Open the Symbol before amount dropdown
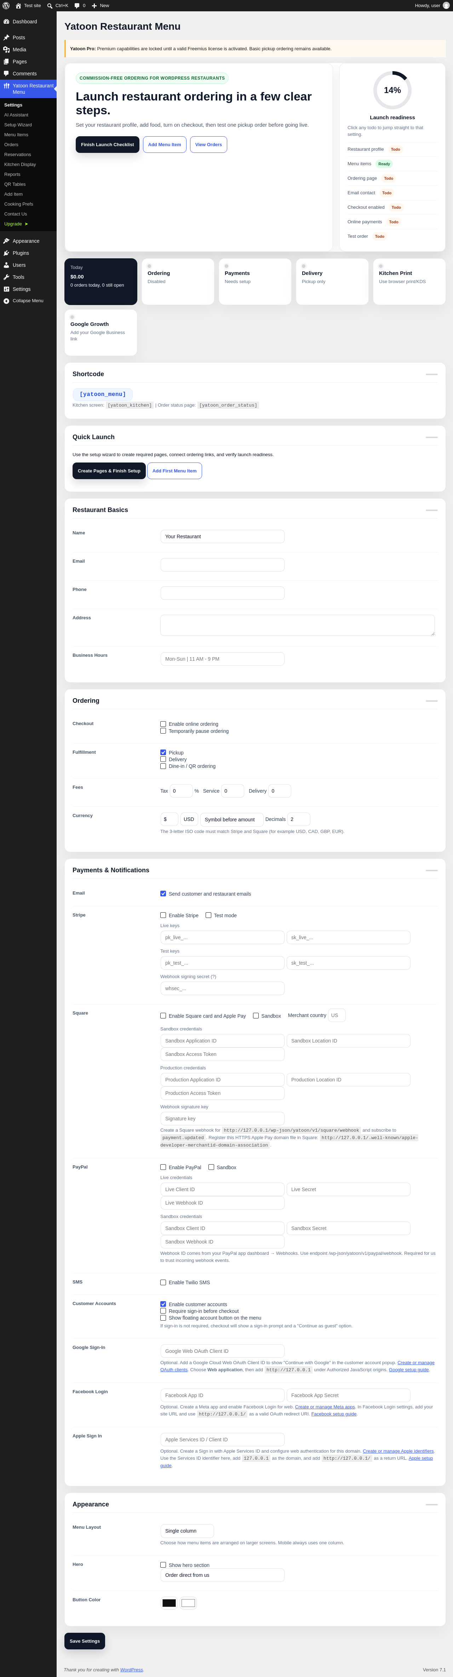The image size is (453, 1677). click(232, 820)
